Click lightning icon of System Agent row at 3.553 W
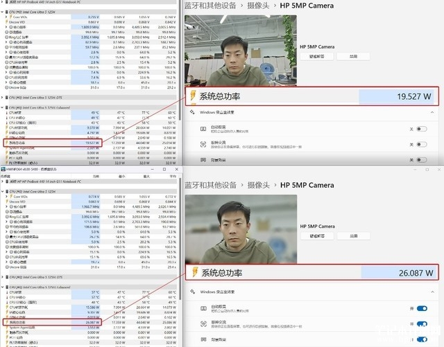Image resolution: width=444 pixels, height=347 pixels. point(7,328)
